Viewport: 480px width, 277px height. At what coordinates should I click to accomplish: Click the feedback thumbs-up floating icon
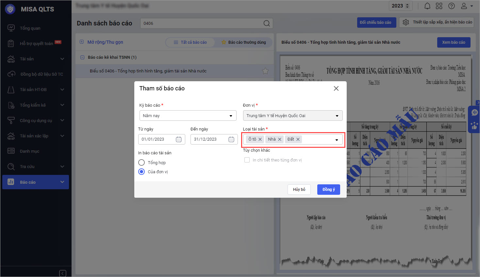pyautogui.click(x=474, y=126)
